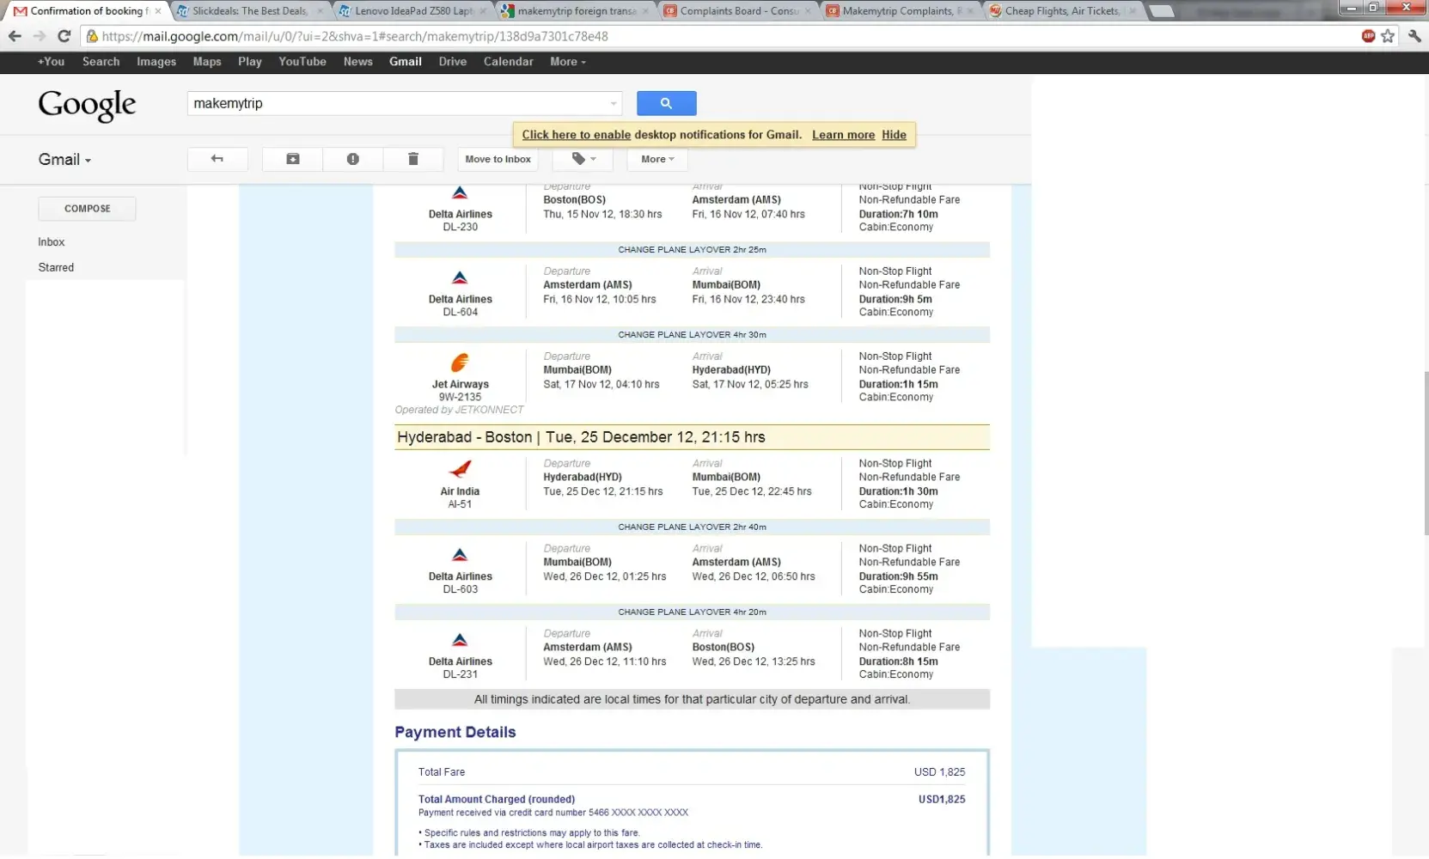
Task: Click 'Click here to enable' notifications link
Action: [577, 135]
